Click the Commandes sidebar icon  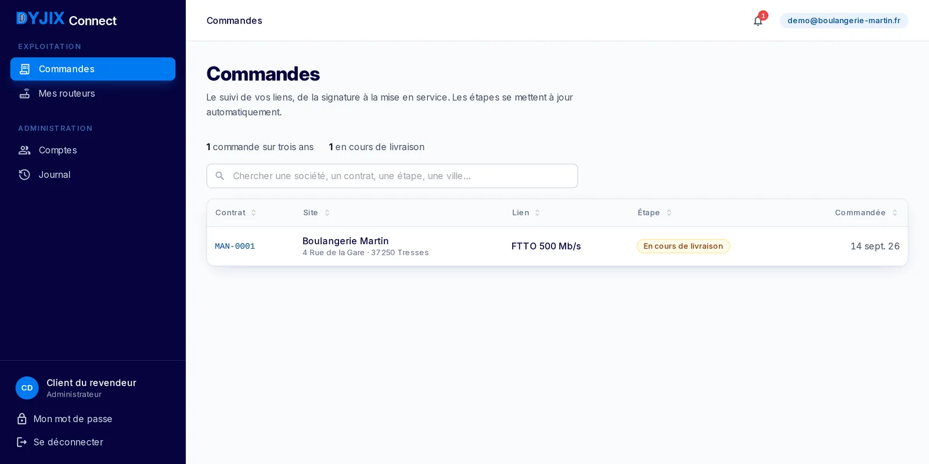pos(24,69)
